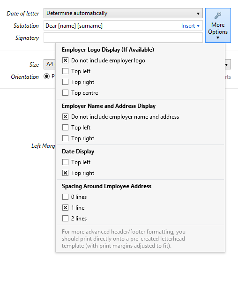Open the Date of letter dropdown
Image resolution: width=238 pixels, height=288 pixels.
[123, 13]
